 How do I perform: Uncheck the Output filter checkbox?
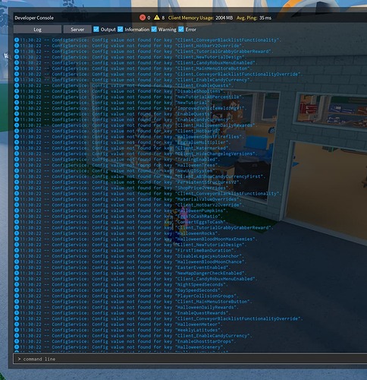click(x=96, y=30)
